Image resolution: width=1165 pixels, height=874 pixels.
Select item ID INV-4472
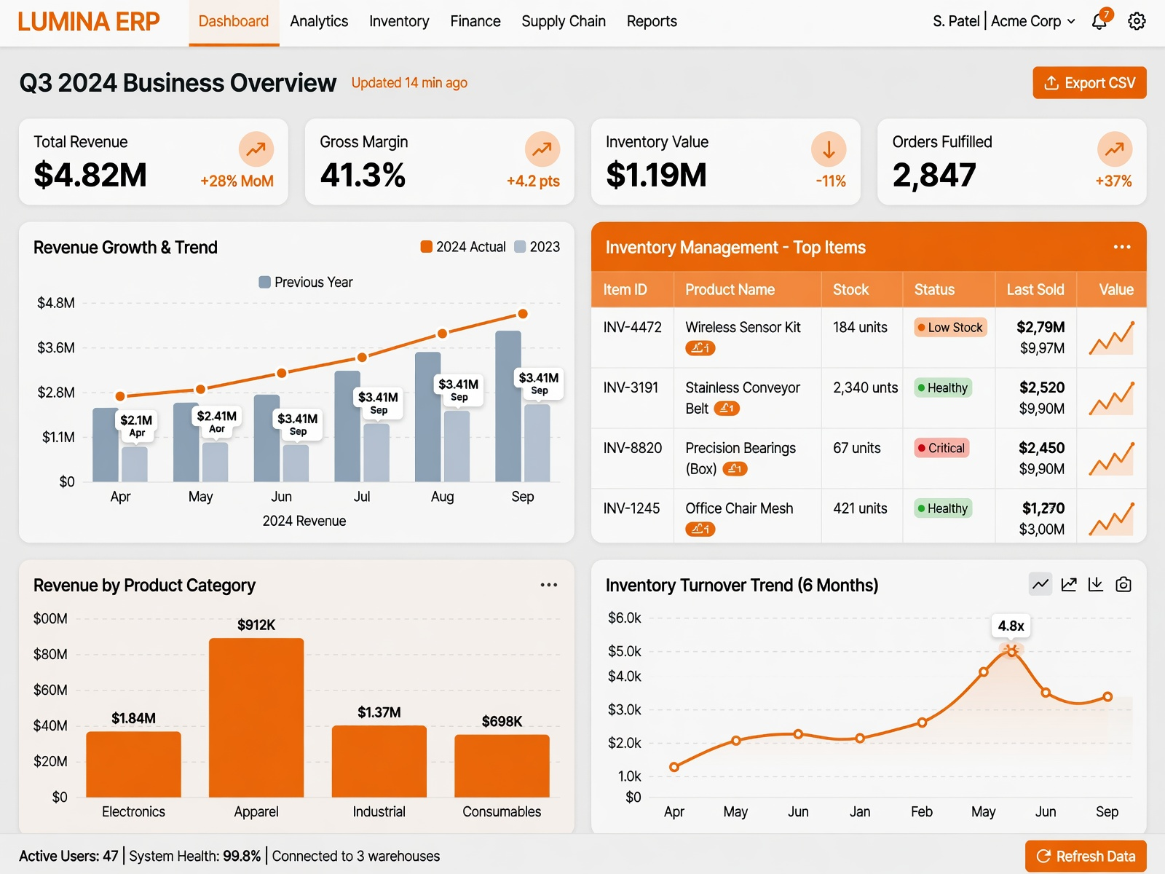[x=632, y=327]
